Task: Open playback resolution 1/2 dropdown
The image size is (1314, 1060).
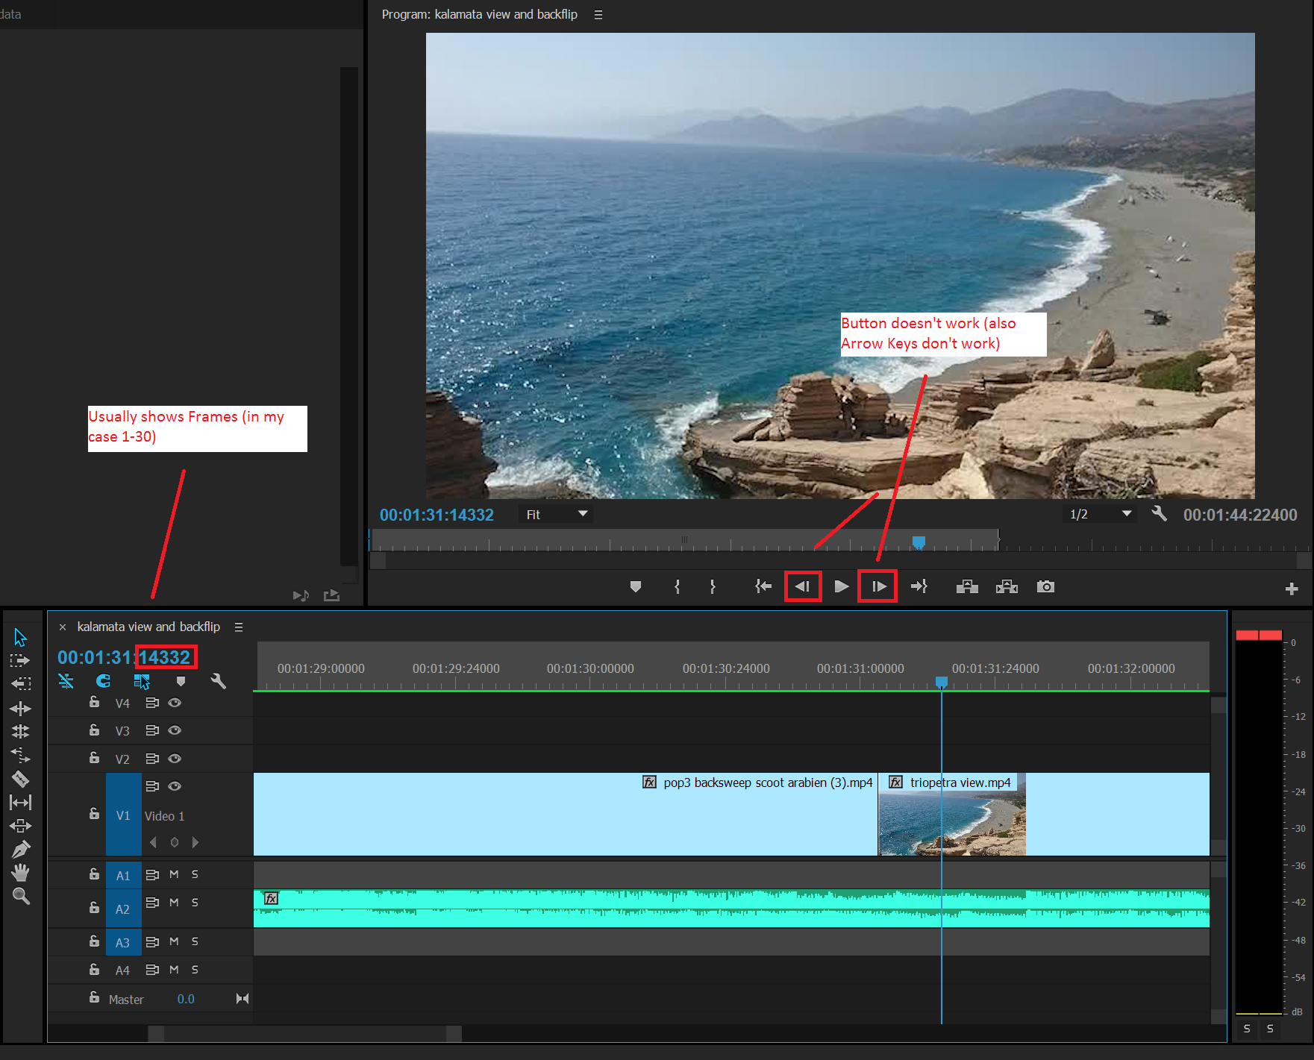Action: click(x=1100, y=515)
